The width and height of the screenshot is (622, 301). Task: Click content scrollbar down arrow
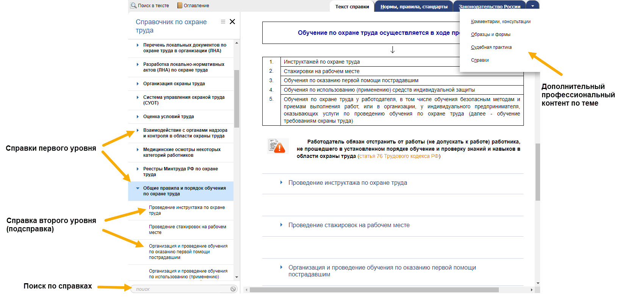tap(537, 283)
